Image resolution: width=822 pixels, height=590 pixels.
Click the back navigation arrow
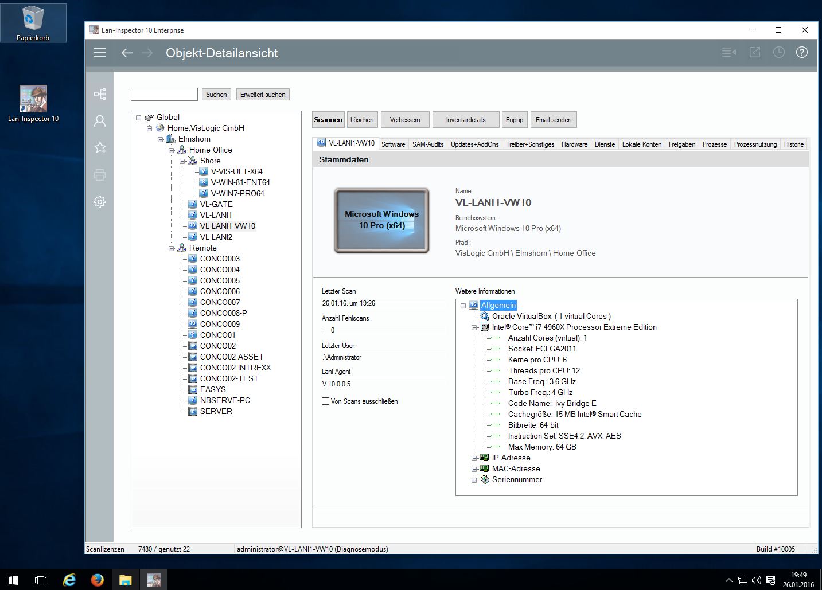(x=127, y=53)
